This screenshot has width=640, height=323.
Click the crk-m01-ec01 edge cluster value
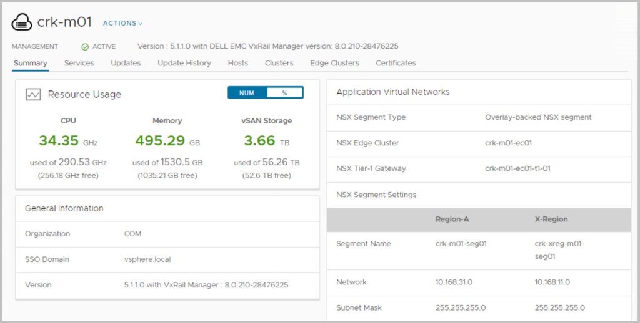pos(507,143)
